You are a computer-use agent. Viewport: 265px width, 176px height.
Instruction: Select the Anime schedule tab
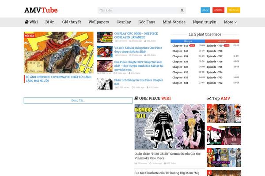[x=222, y=41]
